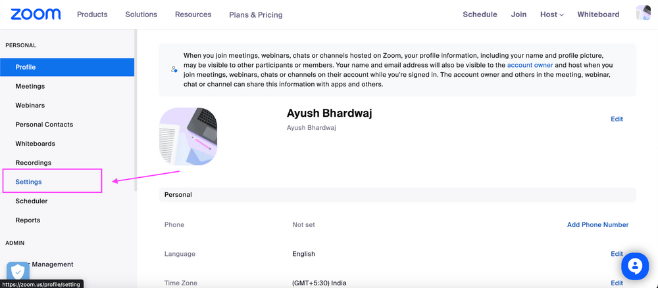Click Schedule in the top bar
Image resolution: width=658 pixels, height=288 pixels.
click(480, 14)
